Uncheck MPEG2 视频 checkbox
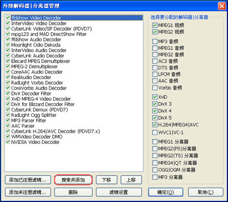This screenshot has width=228, height=202. [x=155, y=32]
